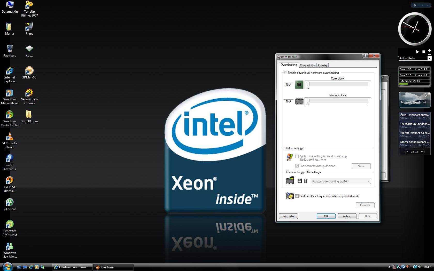This screenshot has width=434, height=271.
Task: Select EVEREST Ultimate desktop icon
Action: click(x=10, y=184)
